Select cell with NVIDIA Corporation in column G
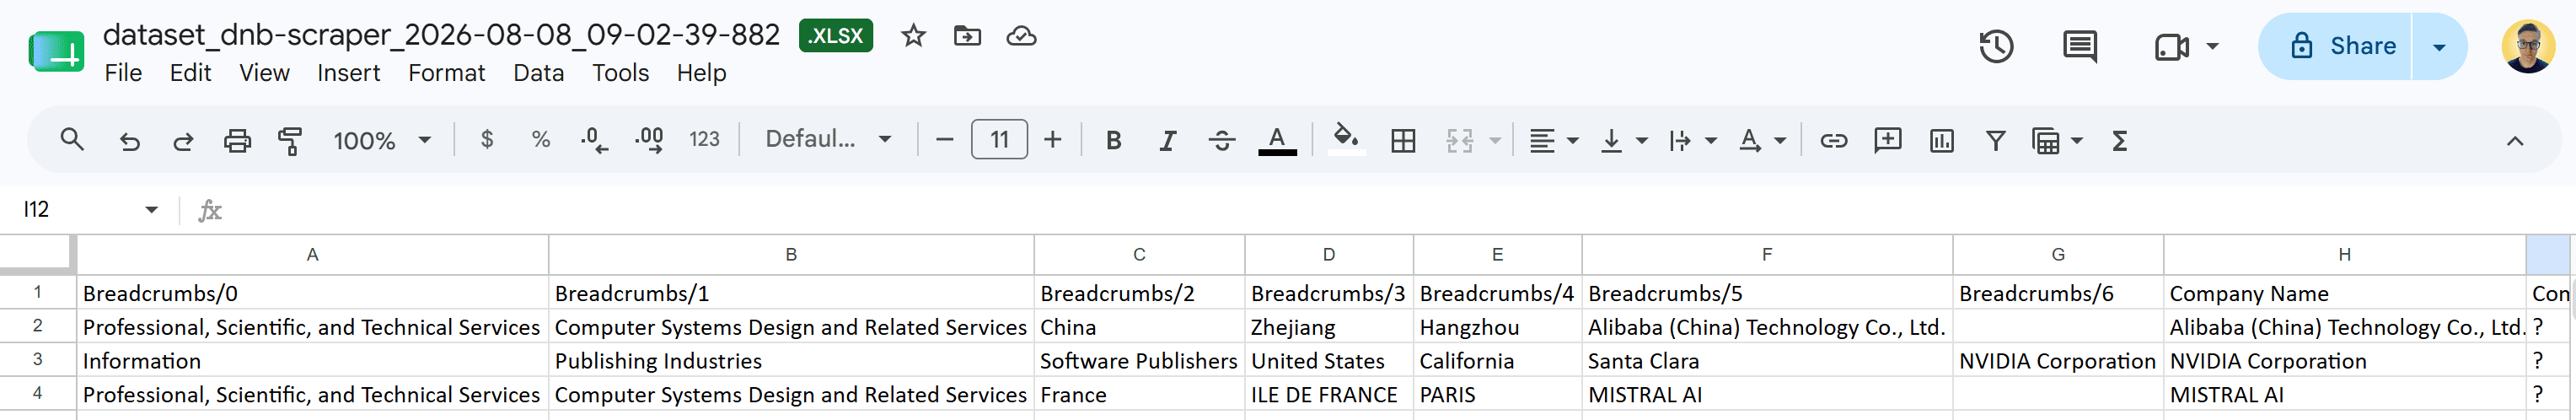Screen dimensions: 2576x420 pyautogui.click(x=2058, y=360)
